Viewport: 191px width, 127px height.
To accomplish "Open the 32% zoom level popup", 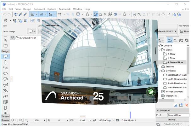I will tap(44, 120).
